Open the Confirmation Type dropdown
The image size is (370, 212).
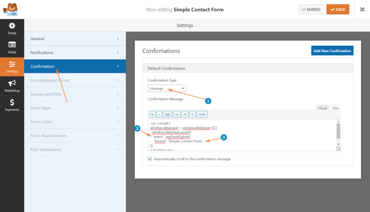point(167,88)
